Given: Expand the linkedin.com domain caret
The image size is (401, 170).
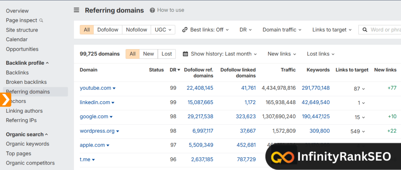Looking at the screenshot, I should [x=113, y=103].
